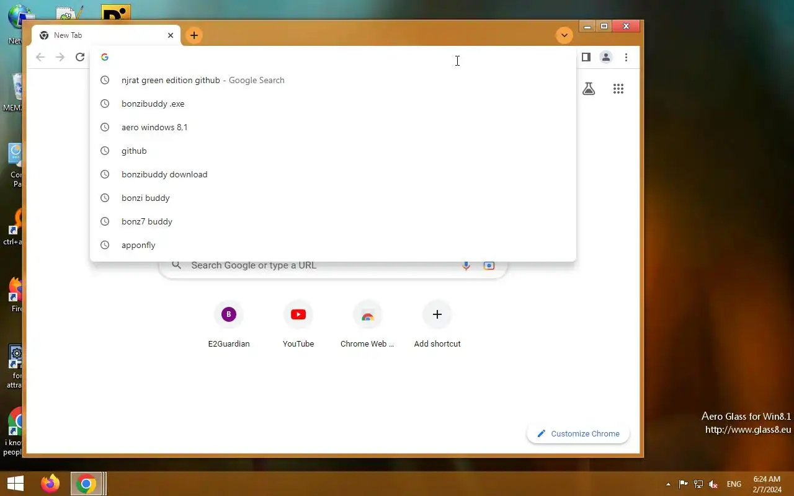Start voice search with microphone icon
This screenshot has height=496, width=794.
pyautogui.click(x=466, y=265)
